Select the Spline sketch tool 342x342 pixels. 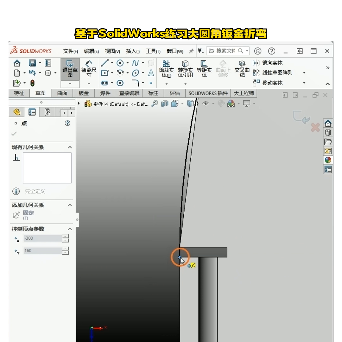[136, 63]
